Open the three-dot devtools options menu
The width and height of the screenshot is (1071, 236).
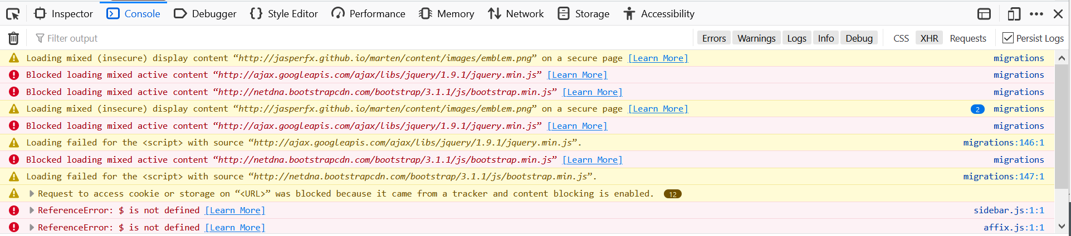click(1036, 14)
